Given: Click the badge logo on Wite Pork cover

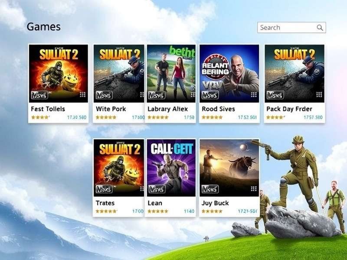Looking at the screenshot, I should (104, 95).
